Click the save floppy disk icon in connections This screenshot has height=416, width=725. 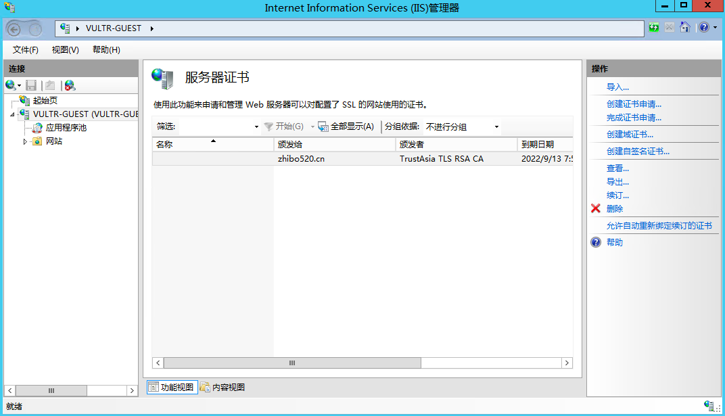pos(31,85)
